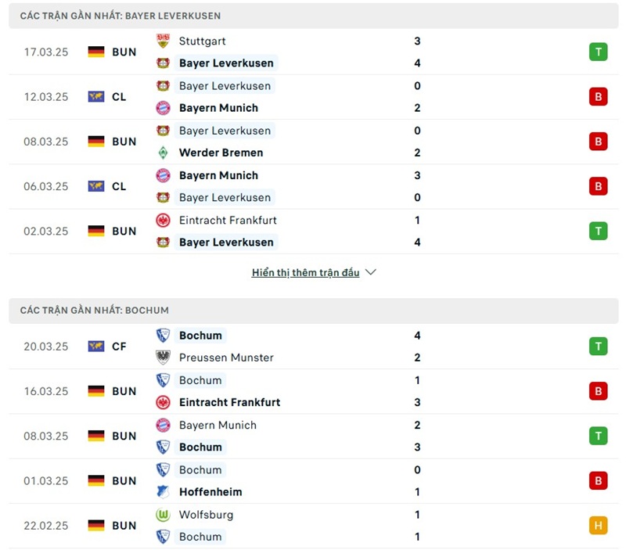Click the Bayern Munich crest in the 12.03.25 match
The height and width of the screenshot is (550, 626).
tap(163, 108)
